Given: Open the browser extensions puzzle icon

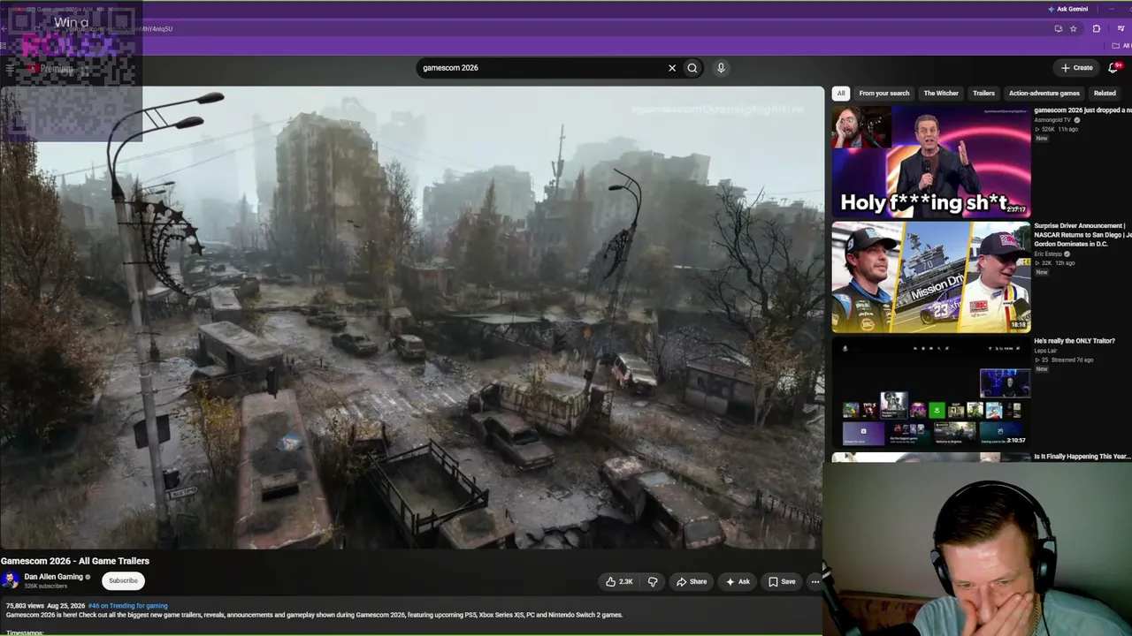Looking at the screenshot, I should [x=1097, y=28].
